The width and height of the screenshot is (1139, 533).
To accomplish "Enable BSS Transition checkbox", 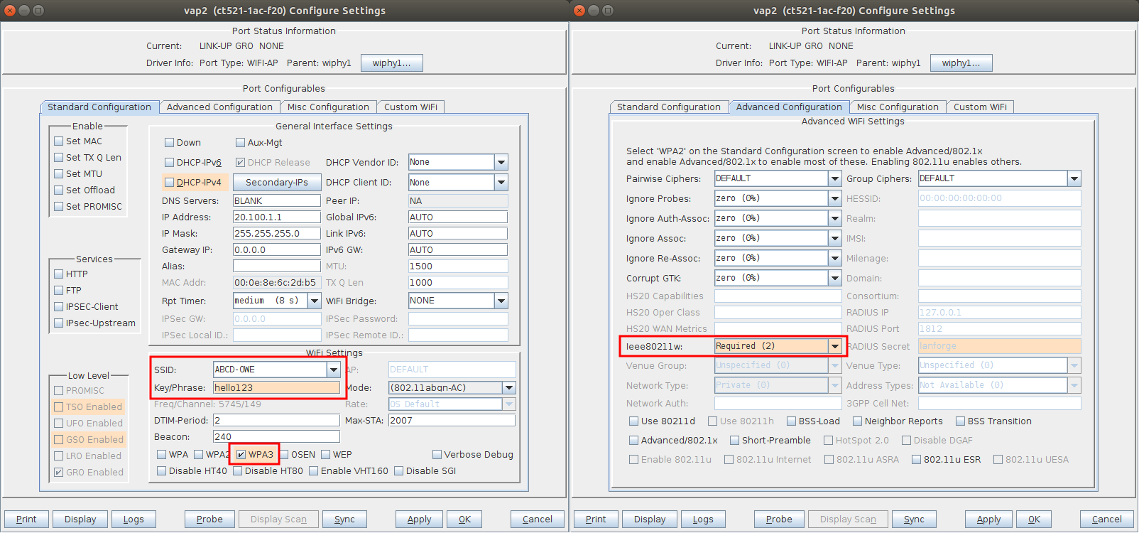I will [960, 421].
